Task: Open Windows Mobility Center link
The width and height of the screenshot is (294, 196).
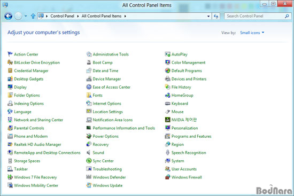Action: coord(36,185)
